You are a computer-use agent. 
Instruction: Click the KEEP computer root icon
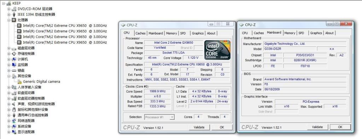pyautogui.click(x=9, y=3)
